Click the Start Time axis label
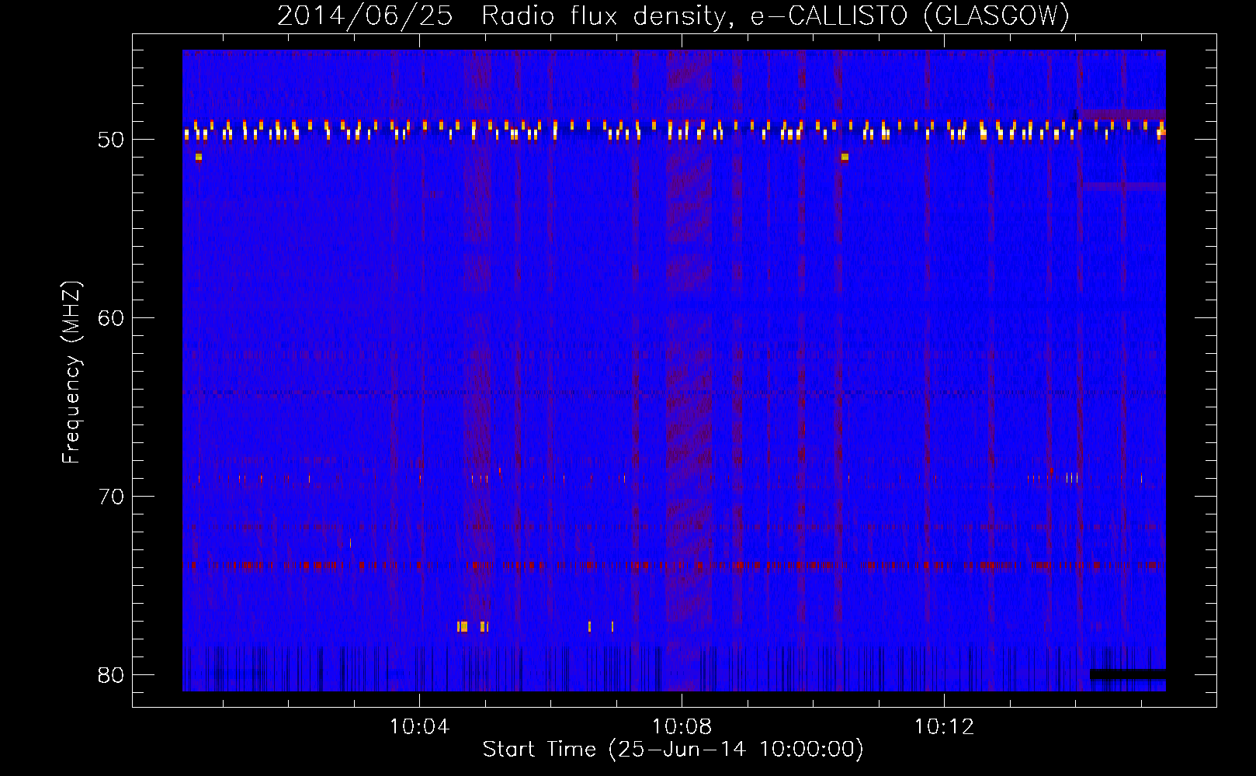Image resolution: width=1256 pixels, height=776 pixels. [673, 750]
